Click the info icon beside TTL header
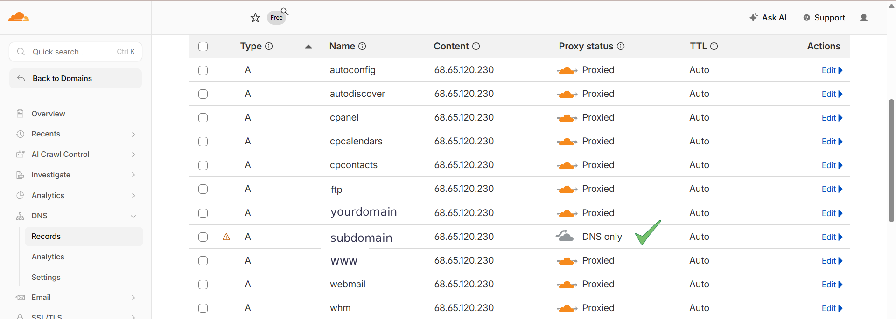 [714, 46]
